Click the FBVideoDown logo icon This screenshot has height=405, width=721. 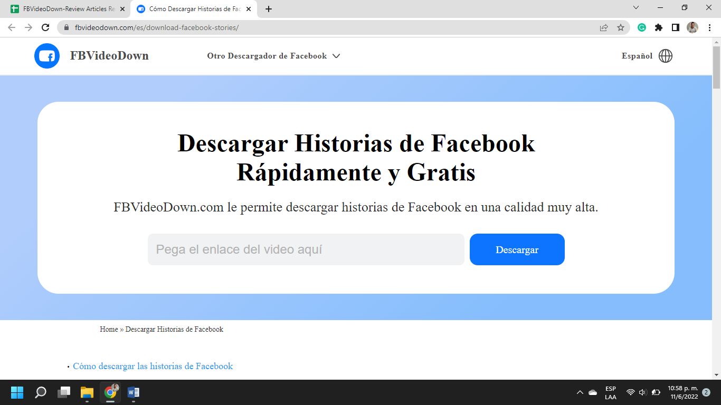coord(47,56)
